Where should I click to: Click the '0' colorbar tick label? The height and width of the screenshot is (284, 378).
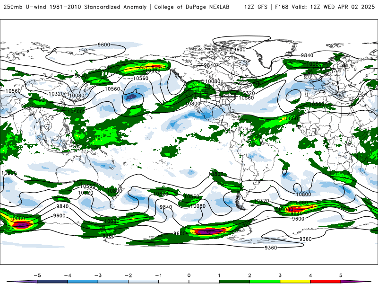click(189, 275)
